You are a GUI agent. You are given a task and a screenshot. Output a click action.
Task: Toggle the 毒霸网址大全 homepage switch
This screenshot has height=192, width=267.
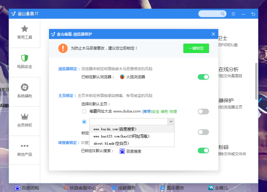[x=203, y=112]
